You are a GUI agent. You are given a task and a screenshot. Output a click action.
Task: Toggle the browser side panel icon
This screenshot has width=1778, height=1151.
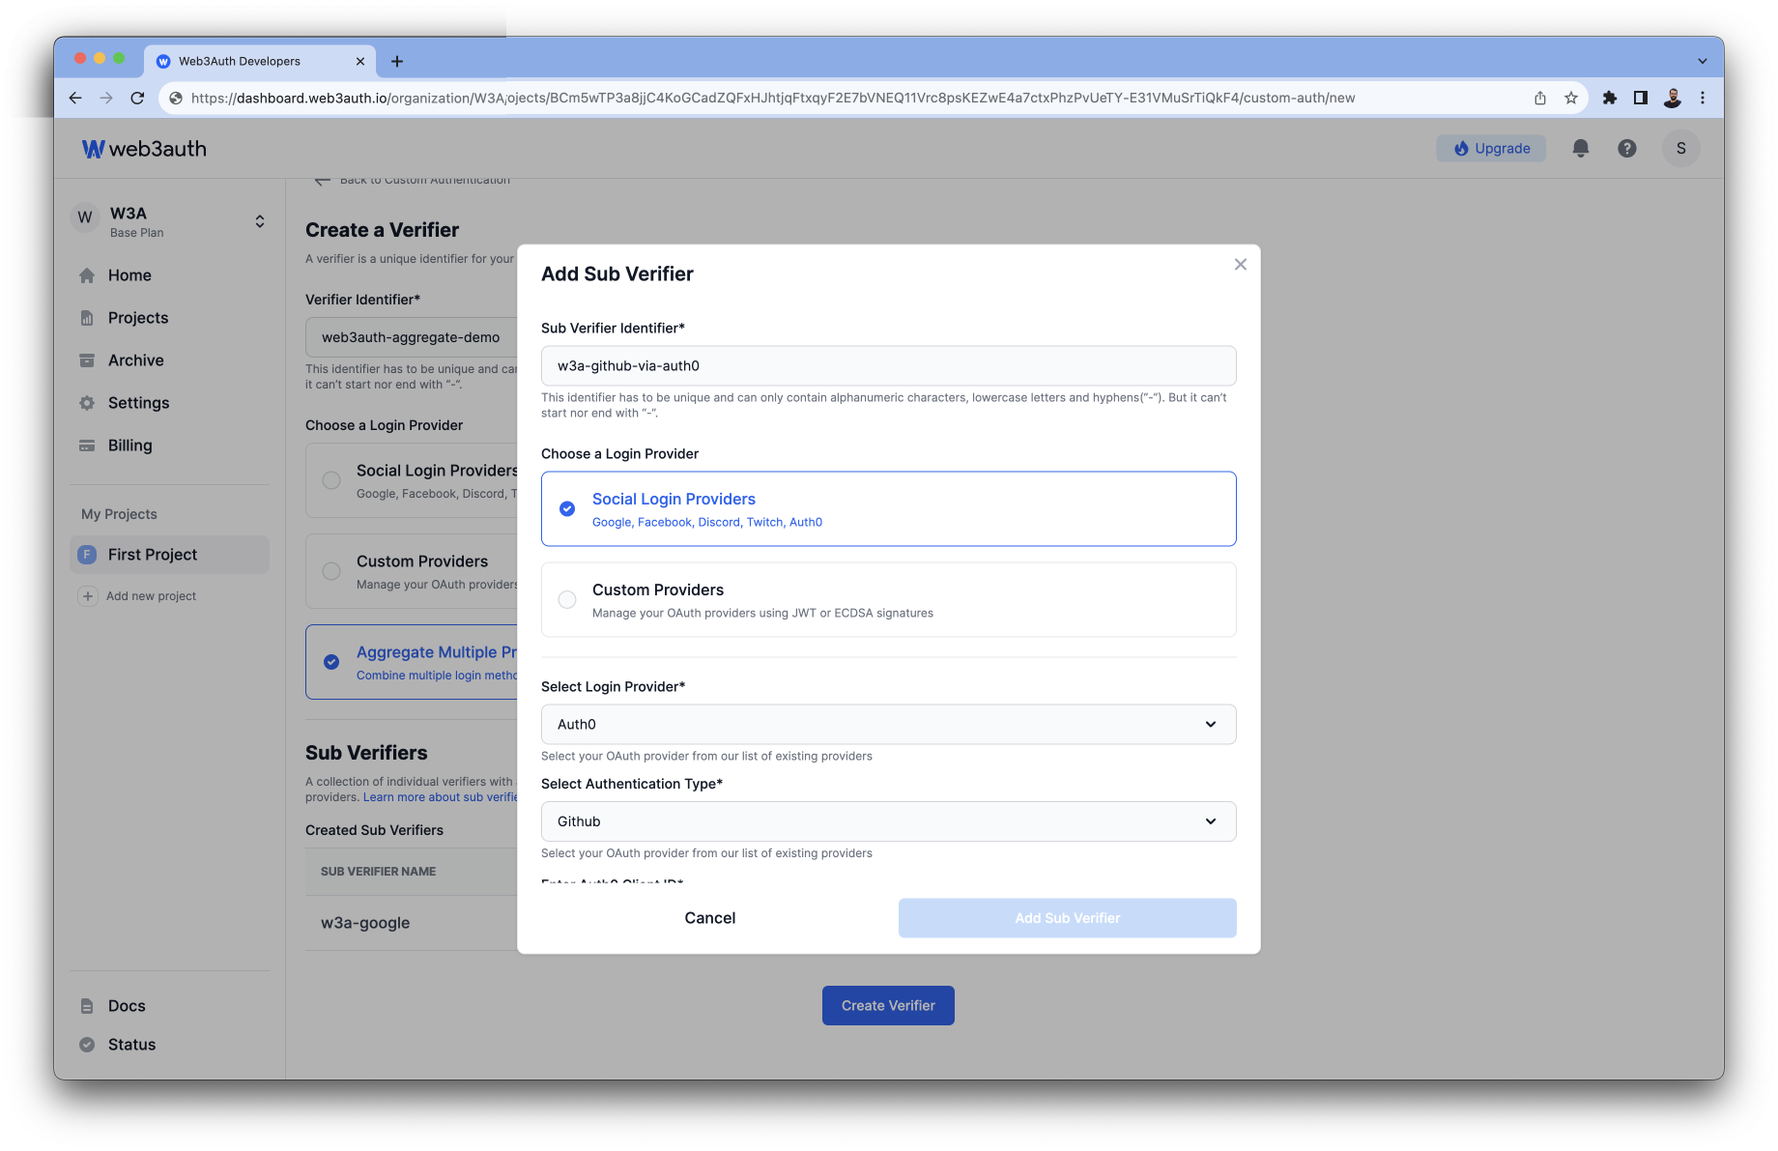[x=1641, y=98]
